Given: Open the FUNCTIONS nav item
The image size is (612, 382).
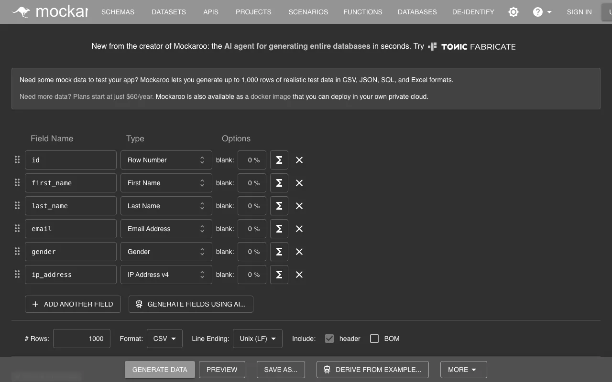Looking at the screenshot, I should pyautogui.click(x=363, y=12).
